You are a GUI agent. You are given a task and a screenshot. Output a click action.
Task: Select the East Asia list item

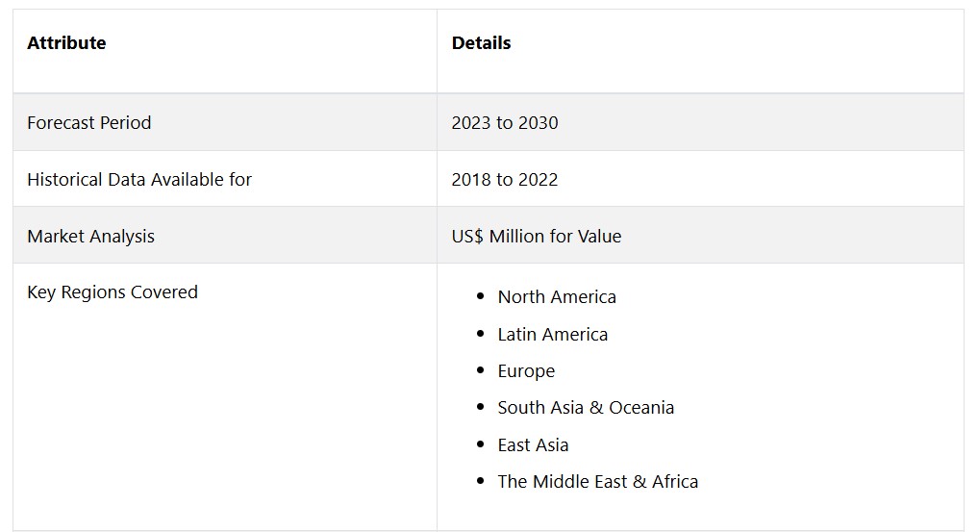pyautogui.click(x=533, y=445)
